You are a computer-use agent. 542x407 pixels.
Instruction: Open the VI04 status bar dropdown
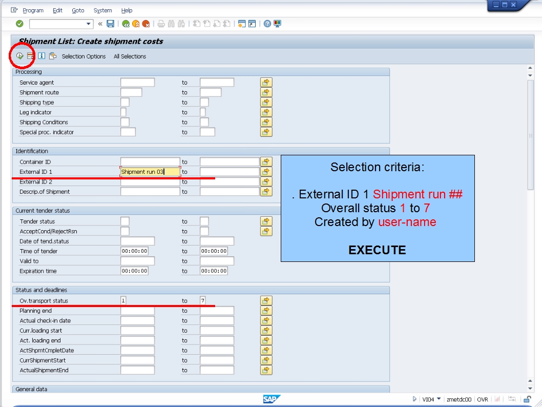tap(439, 399)
